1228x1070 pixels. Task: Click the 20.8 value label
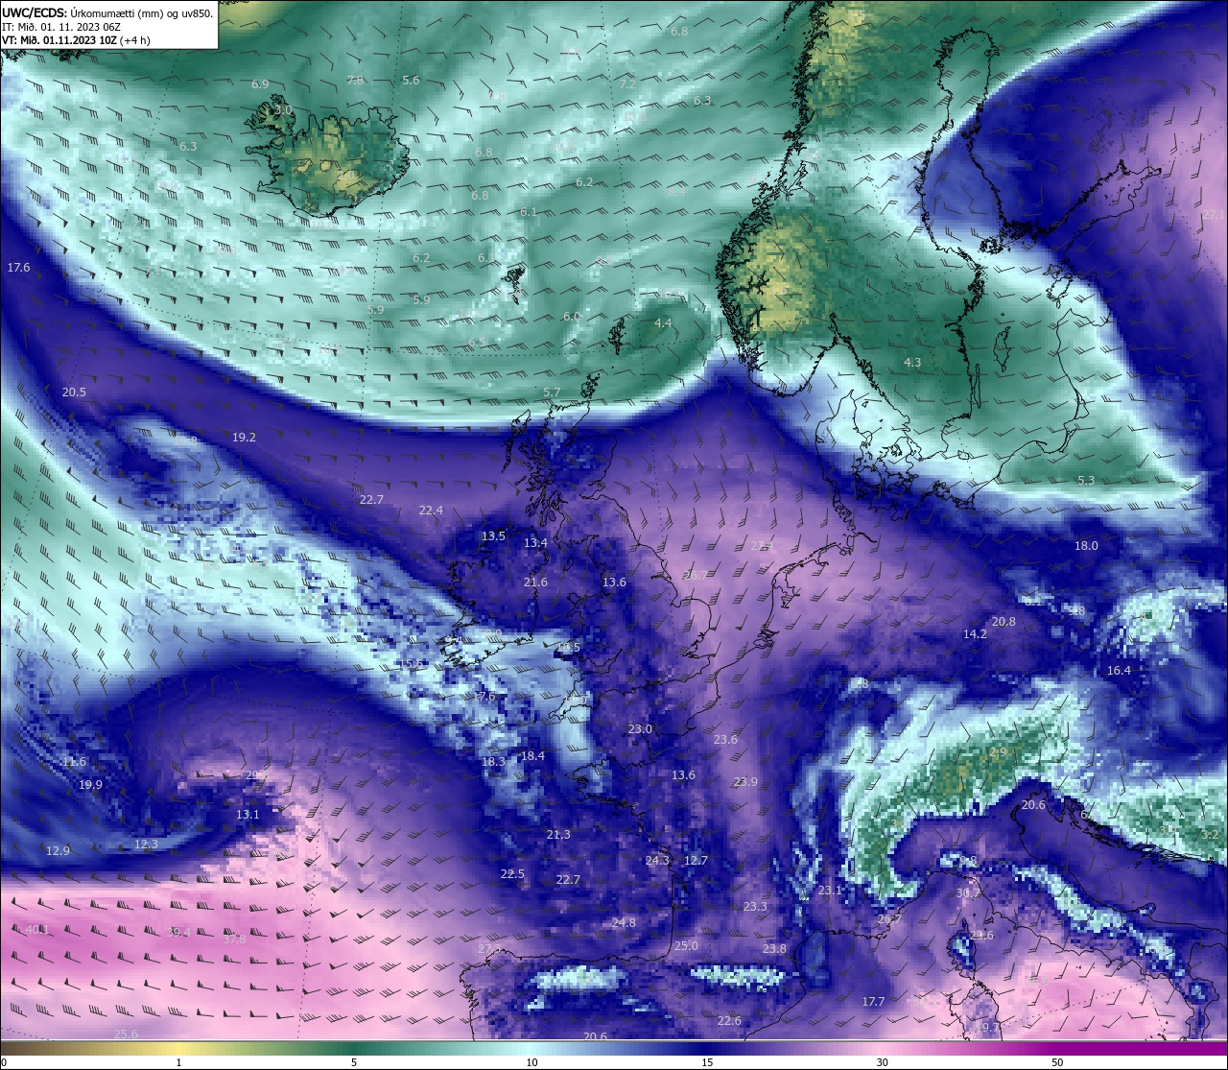tap(1004, 622)
